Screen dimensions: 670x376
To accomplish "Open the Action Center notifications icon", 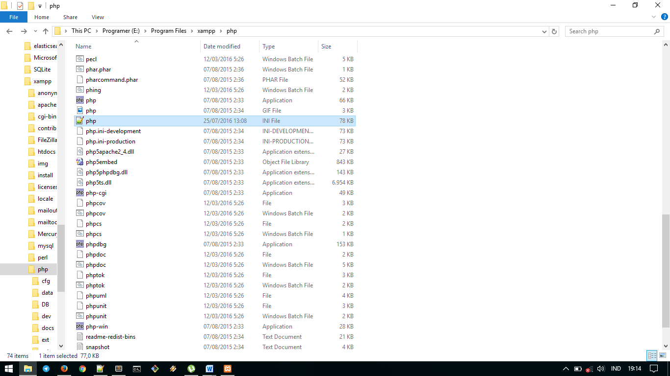I will tap(654, 369).
